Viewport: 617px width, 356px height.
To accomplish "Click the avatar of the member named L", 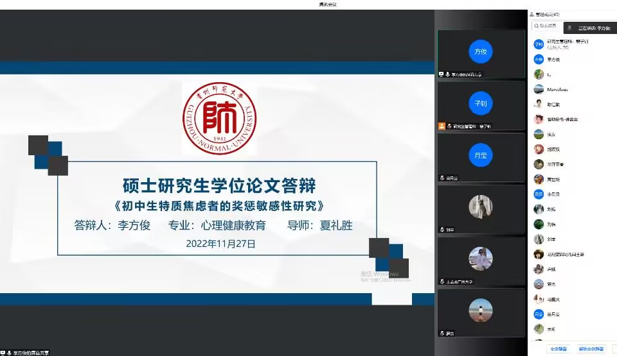I will coord(539,74).
